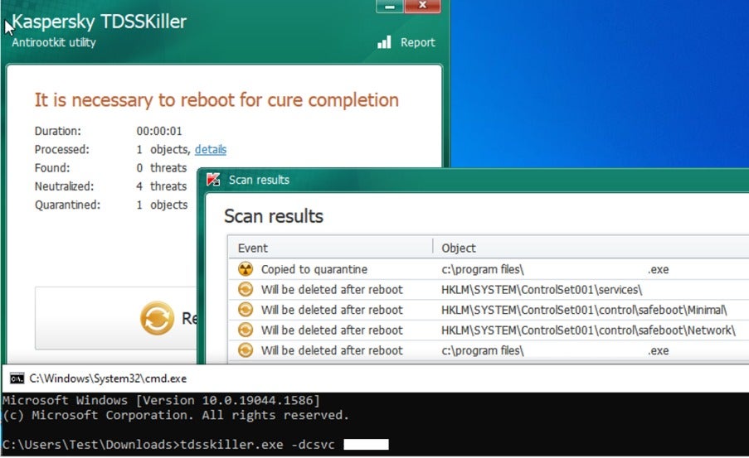The width and height of the screenshot is (749, 458).
Task: Click the Kaspersky TDSSKiller title text
Action: coord(99,22)
